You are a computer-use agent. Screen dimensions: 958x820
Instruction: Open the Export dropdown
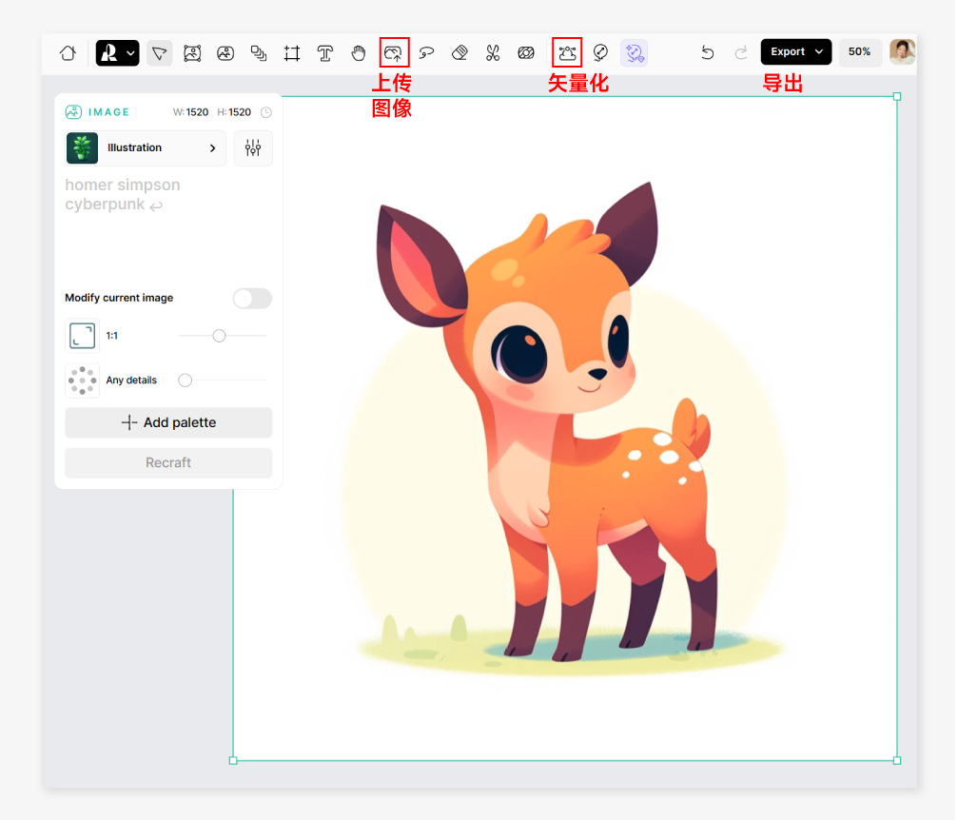click(796, 52)
